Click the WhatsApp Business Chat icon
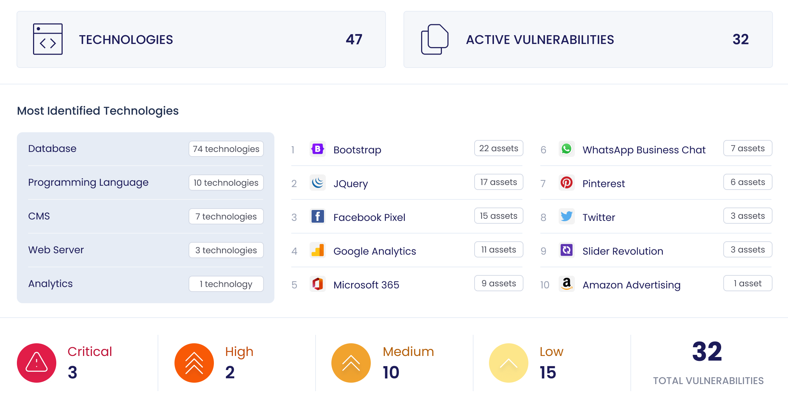The width and height of the screenshot is (788, 408). (567, 149)
